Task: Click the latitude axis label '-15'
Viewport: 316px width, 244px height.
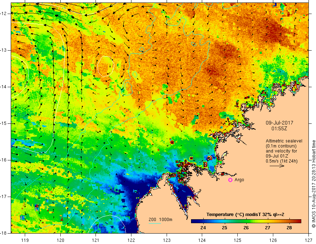Action: pos(4,123)
